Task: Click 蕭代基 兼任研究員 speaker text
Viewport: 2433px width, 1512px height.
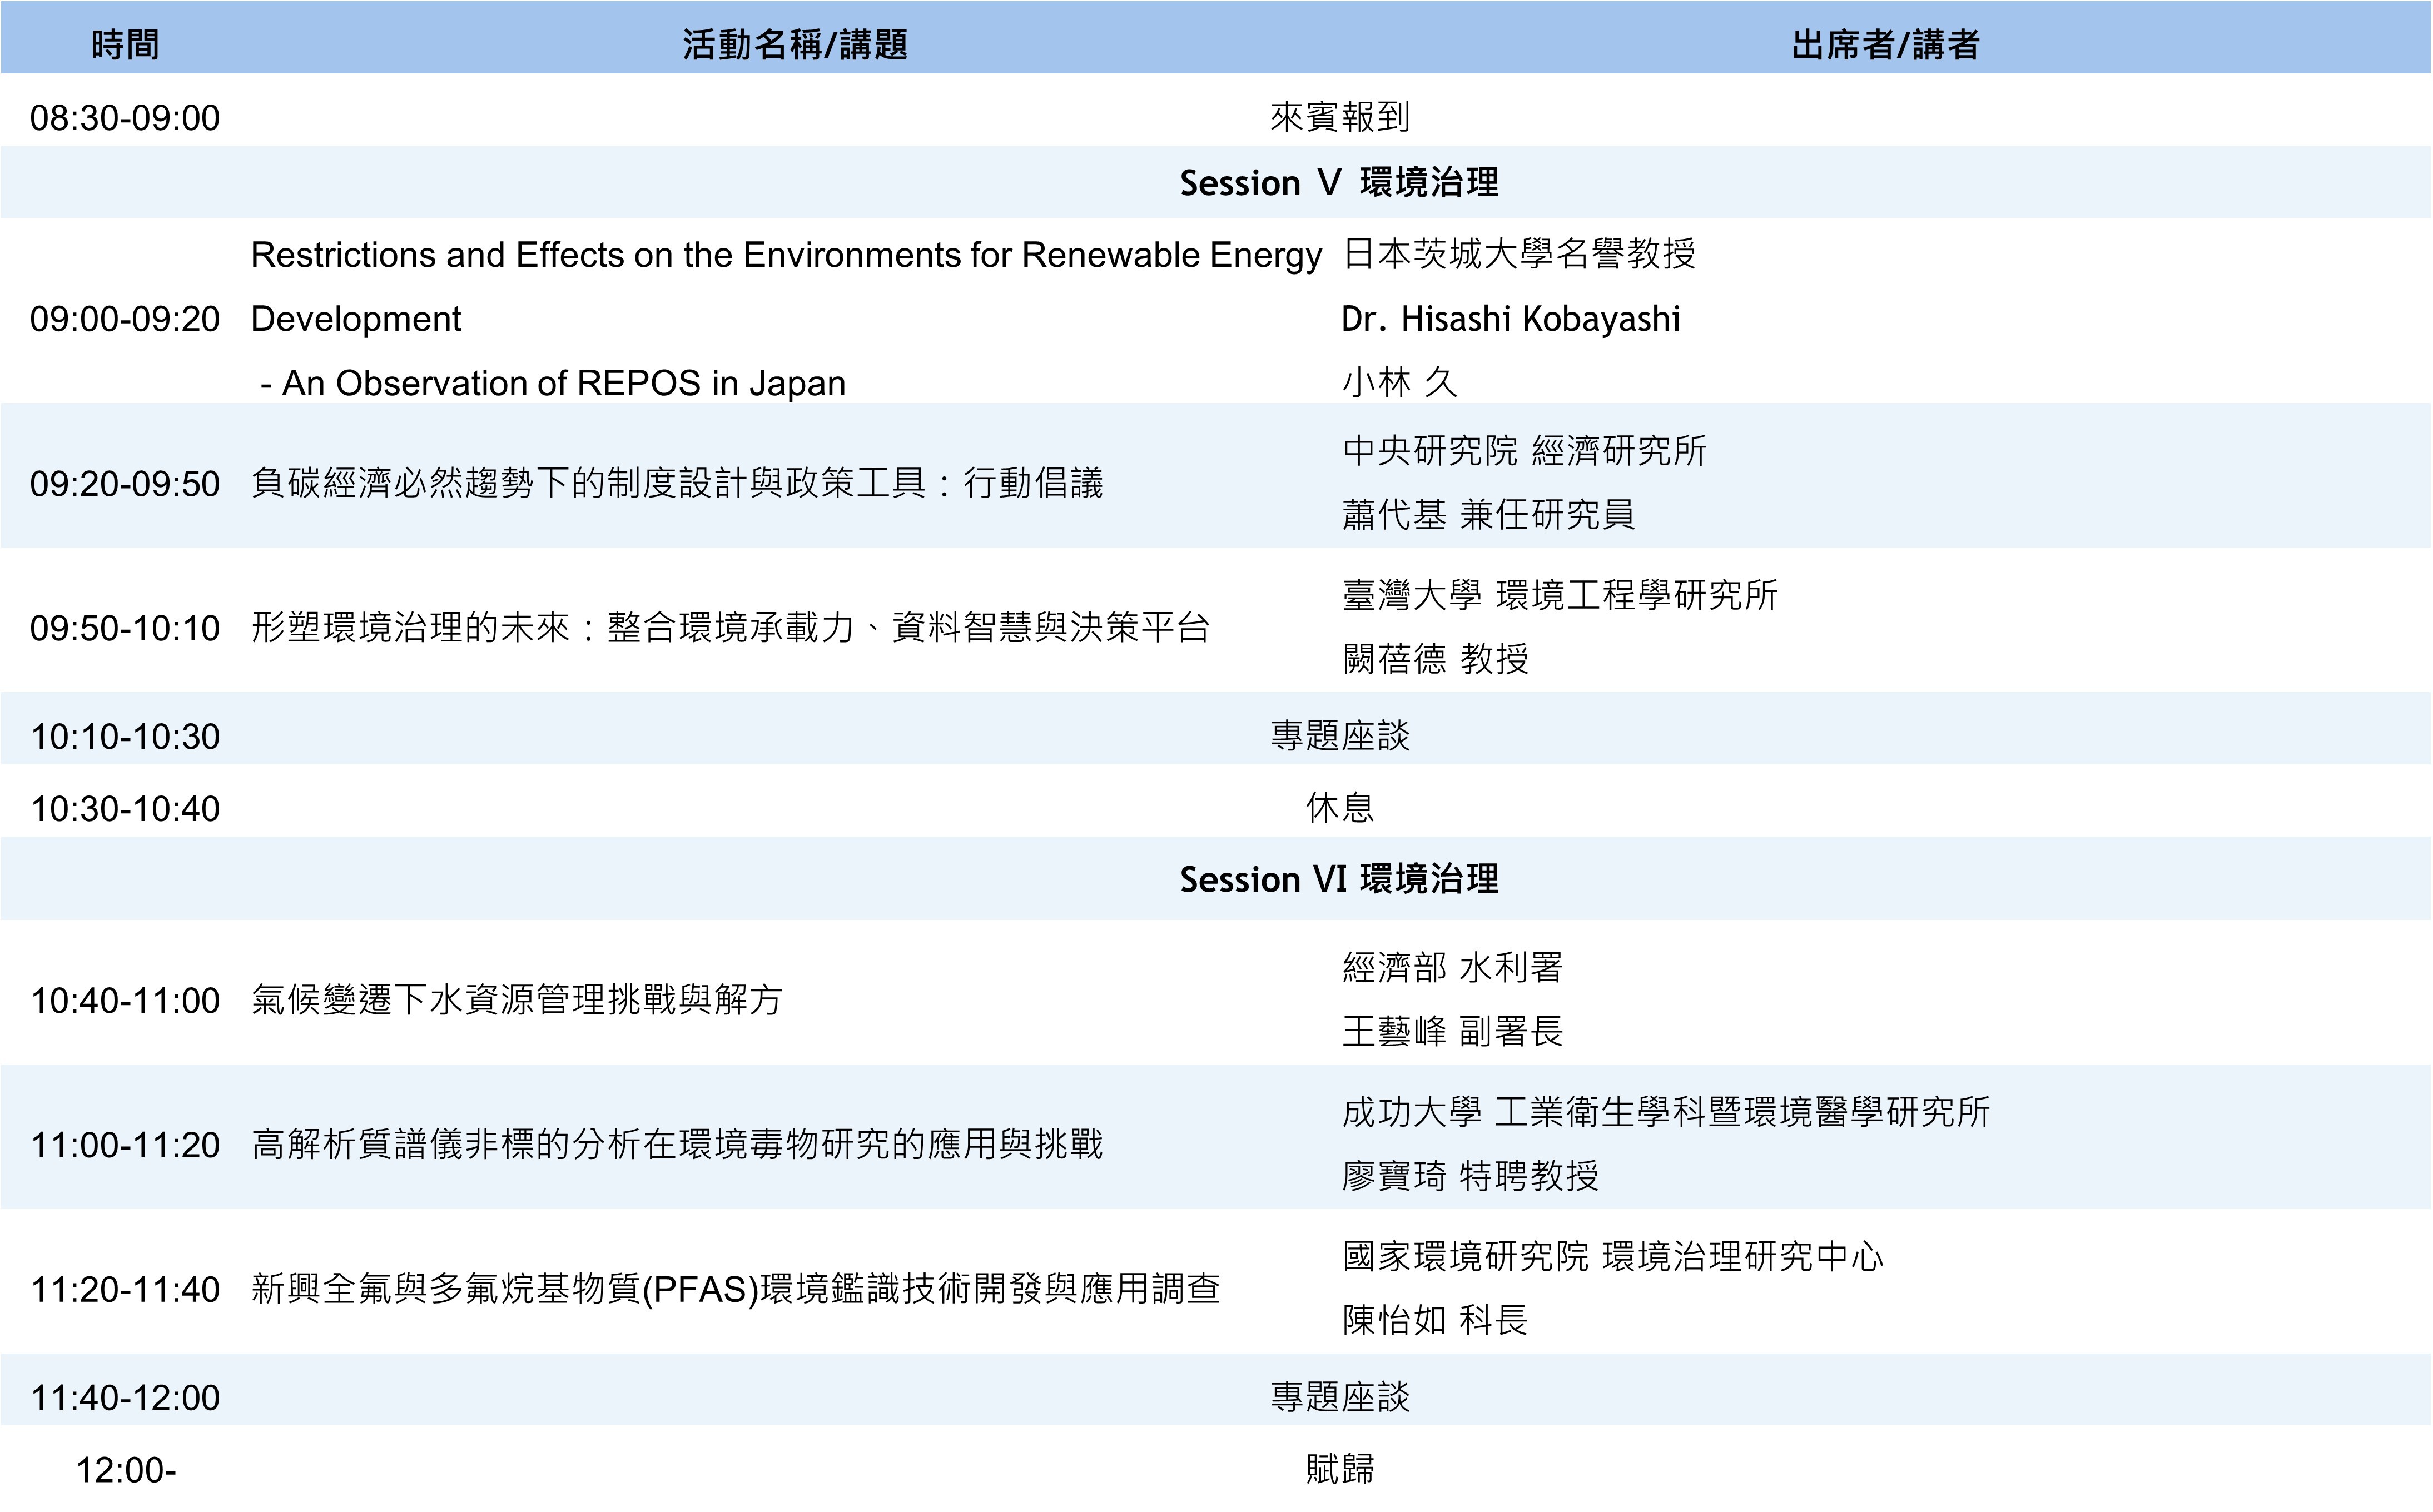Action: (1487, 515)
